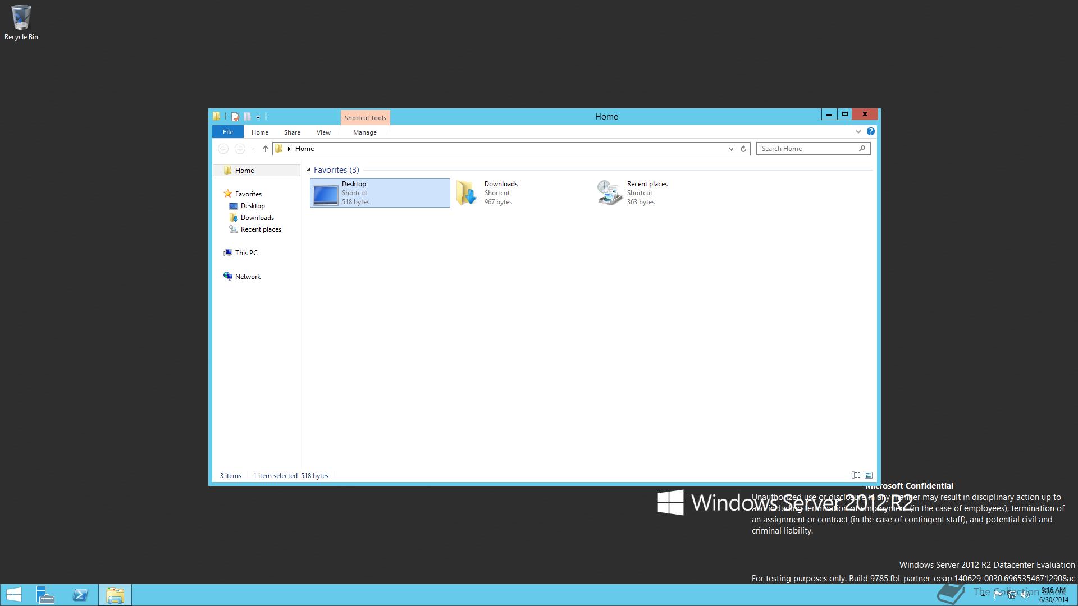Switch to the View ribbon tab
The width and height of the screenshot is (1078, 606).
point(323,132)
